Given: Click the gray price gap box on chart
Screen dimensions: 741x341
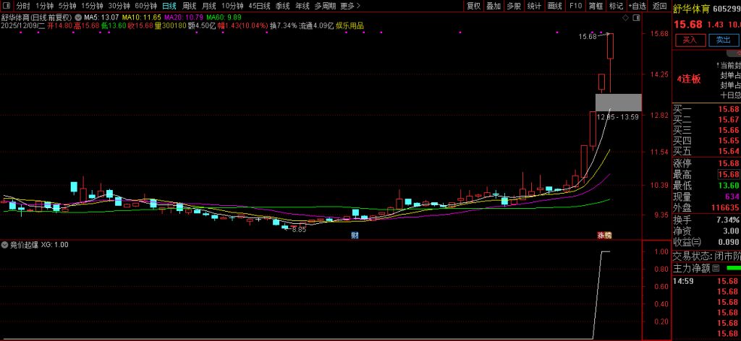Looking at the screenshot, I should pyautogui.click(x=618, y=102).
